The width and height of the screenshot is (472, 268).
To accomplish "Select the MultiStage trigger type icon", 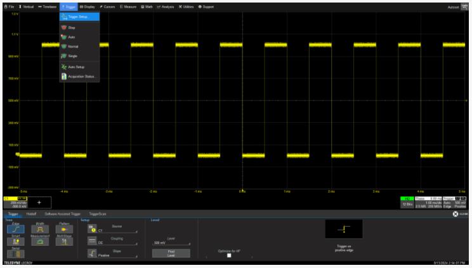I will pos(64,241).
